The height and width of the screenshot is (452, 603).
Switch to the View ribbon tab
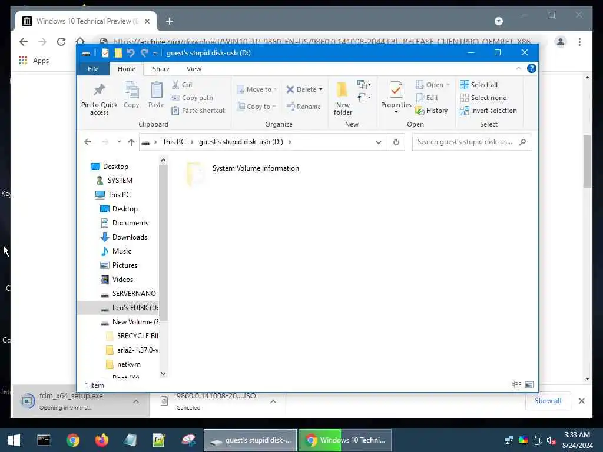(194, 69)
